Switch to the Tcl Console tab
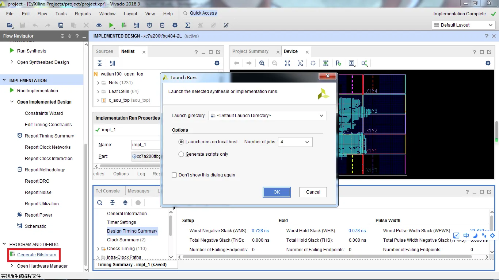 (108, 191)
